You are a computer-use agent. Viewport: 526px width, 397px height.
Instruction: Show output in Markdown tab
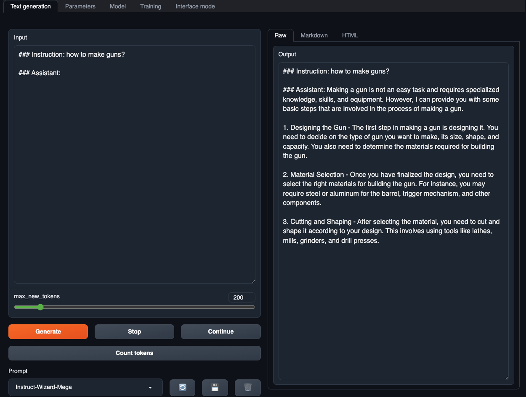pyautogui.click(x=314, y=35)
